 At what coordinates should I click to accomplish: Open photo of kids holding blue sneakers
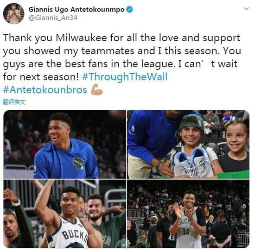click(x=188, y=144)
